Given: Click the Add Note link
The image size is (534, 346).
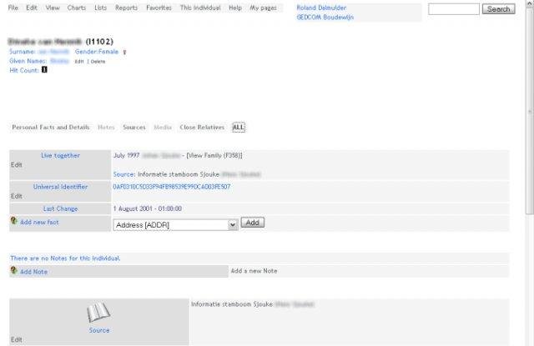Looking at the screenshot, I should [x=33, y=272].
